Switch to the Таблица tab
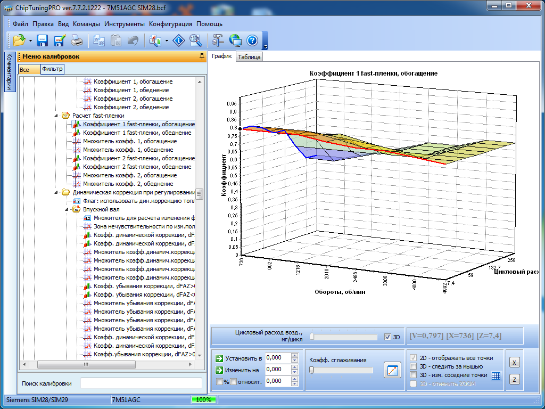This screenshot has height=409, width=545. 249,57
